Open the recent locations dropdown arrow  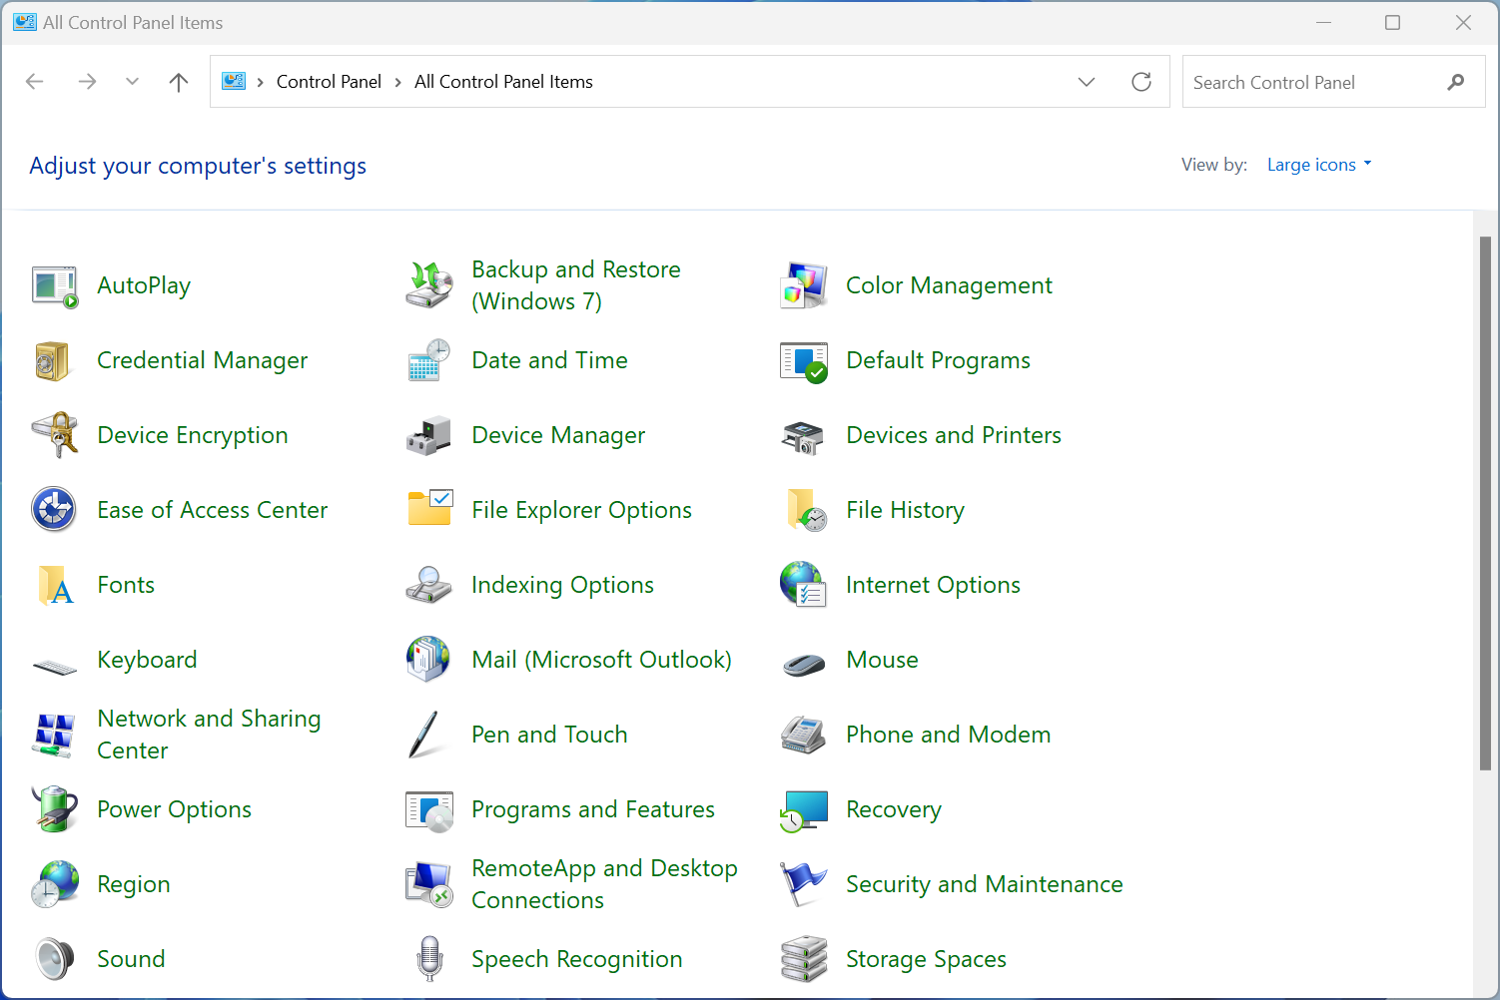click(132, 82)
